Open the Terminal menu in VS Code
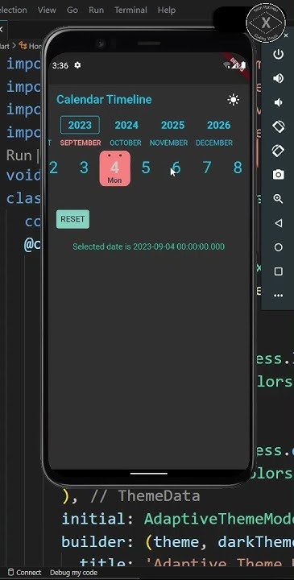 (x=130, y=10)
